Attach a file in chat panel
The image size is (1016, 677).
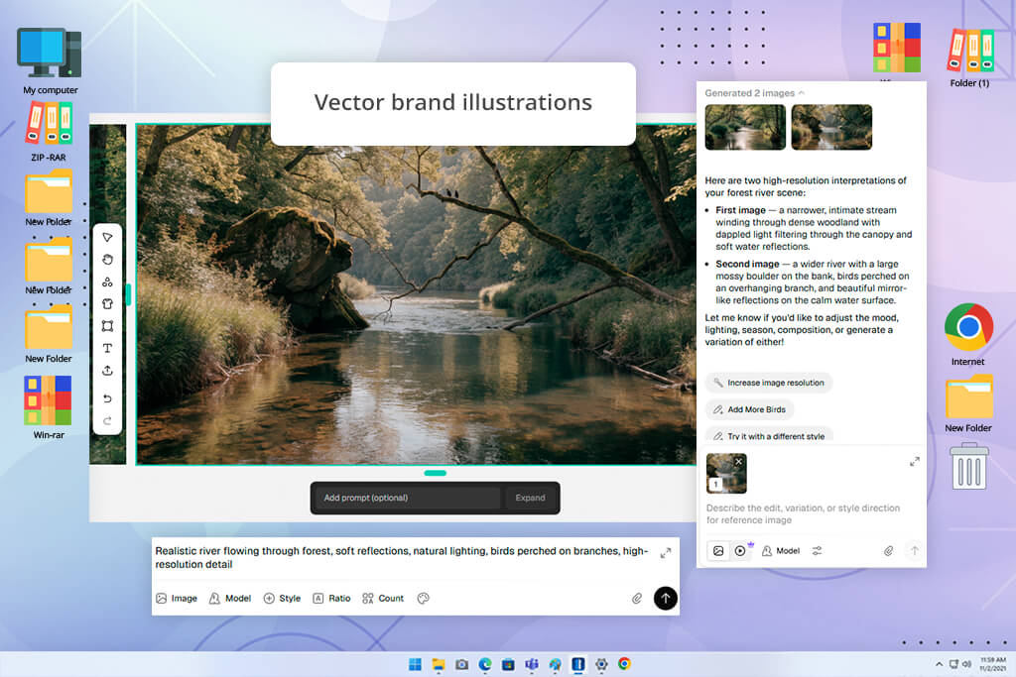tap(888, 551)
